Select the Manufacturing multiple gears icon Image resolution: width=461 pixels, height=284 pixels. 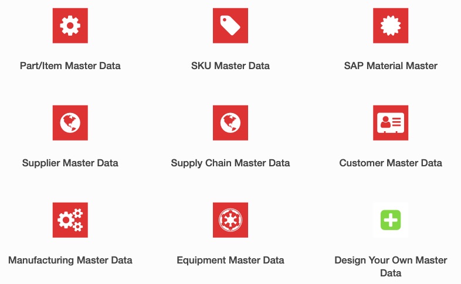[x=70, y=220]
